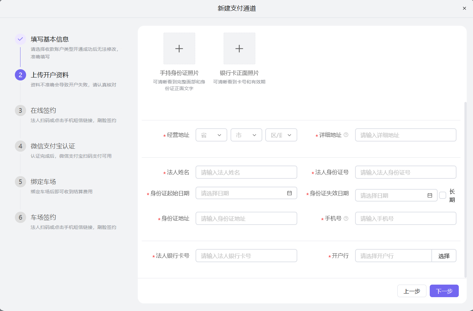Image resolution: width=473 pixels, height=311 pixels.
Task: Open the 区/县 district dropdown
Action: [x=281, y=135]
